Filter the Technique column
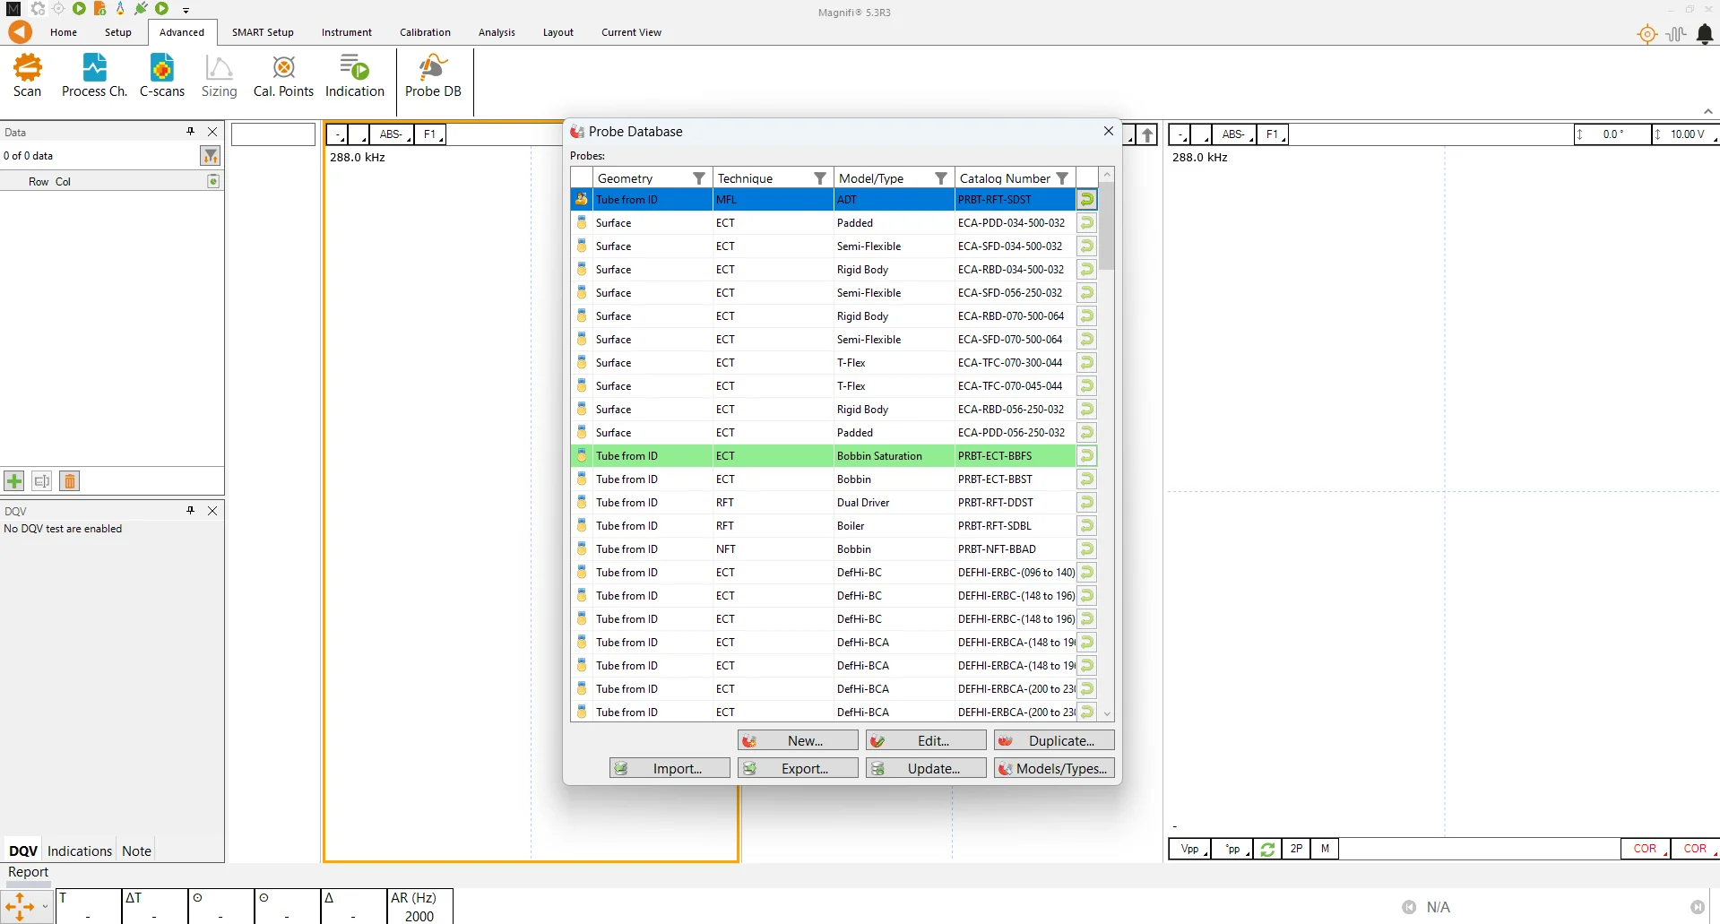The image size is (1720, 924). coord(819,178)
